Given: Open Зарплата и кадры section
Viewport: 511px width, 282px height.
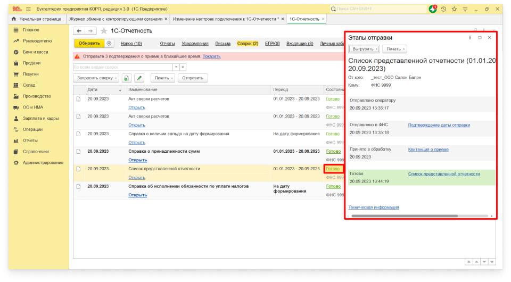Looking at the screenshot, I should (40, 119).
